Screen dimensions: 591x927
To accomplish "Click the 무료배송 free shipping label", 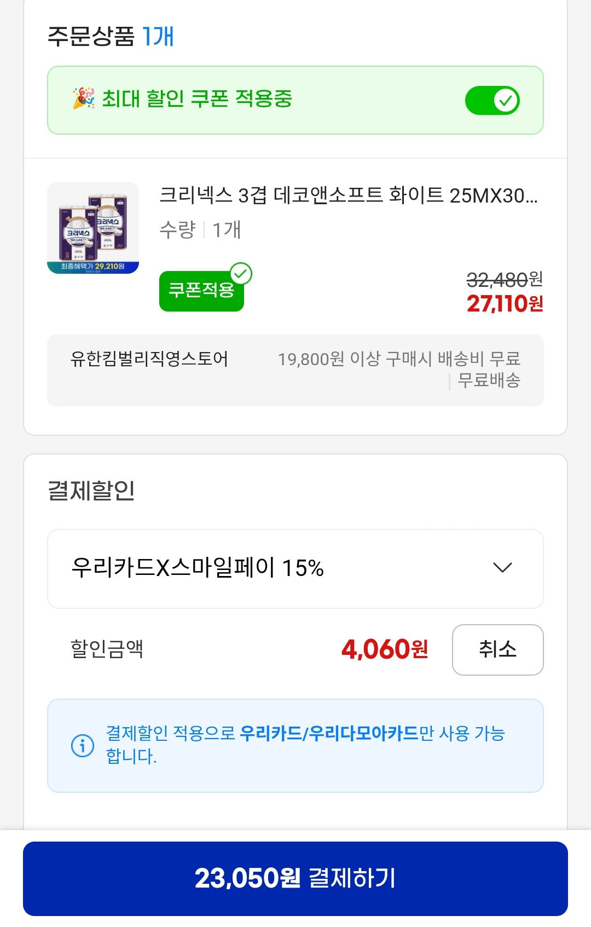I will click(489, 380).
